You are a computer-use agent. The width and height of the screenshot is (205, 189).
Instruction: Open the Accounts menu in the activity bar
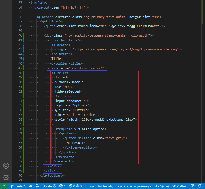6,166
